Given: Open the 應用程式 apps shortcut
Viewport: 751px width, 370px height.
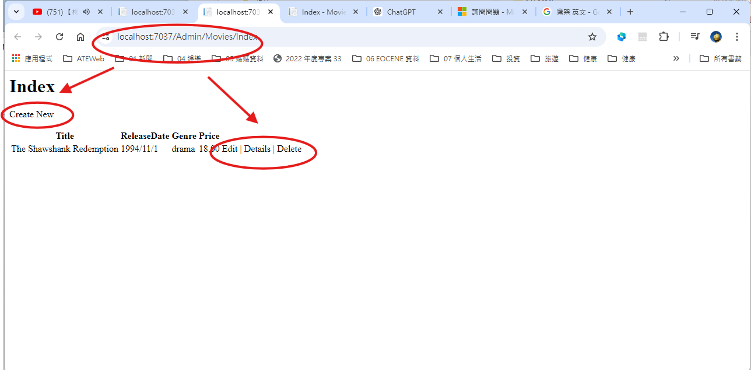Looking at the screenshot, I should tap(31, 58).
